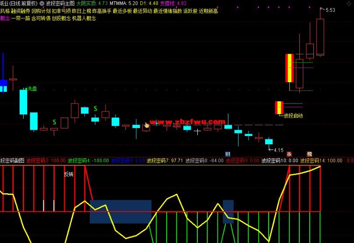Image resolution: width=354 pixels, height=243 pixels.
Task: Click the 波段密码主图 indicator name
Action: [60, 3]
